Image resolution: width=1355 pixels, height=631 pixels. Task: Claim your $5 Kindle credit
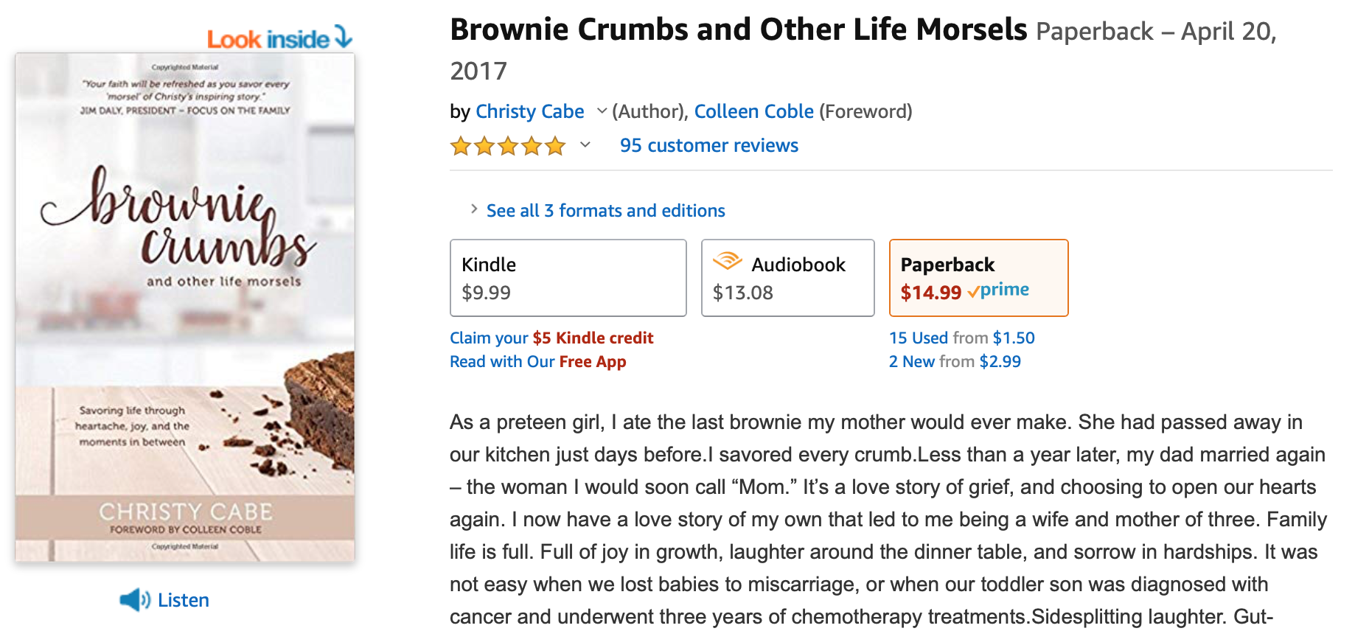tap(551, 338)
